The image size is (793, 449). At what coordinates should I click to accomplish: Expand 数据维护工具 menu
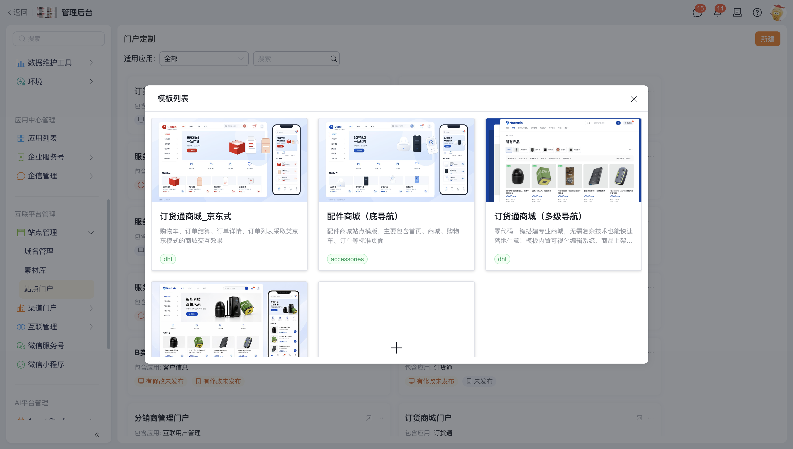tap(56, 63)
